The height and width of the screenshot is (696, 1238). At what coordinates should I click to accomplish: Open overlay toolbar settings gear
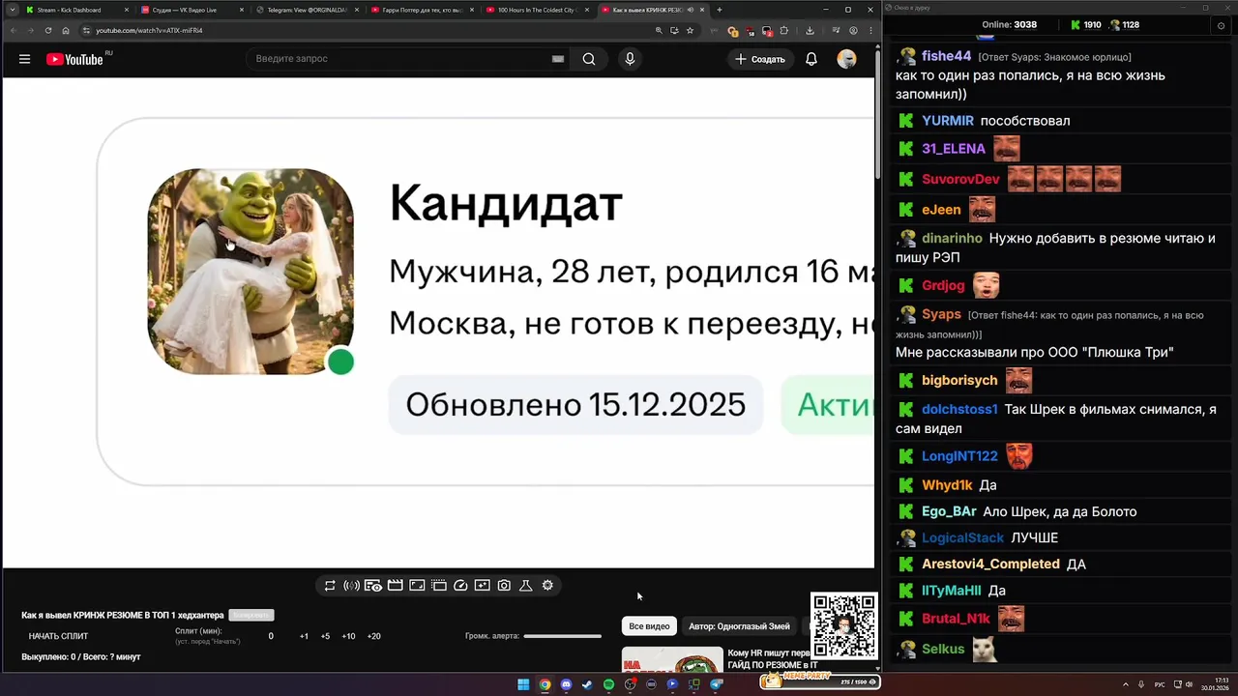547,585
